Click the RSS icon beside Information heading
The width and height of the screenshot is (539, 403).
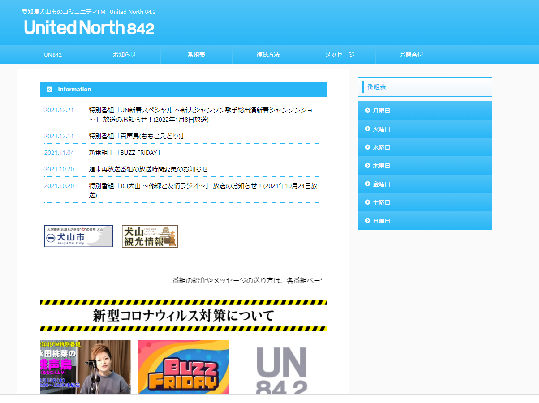tap(49, 89)
